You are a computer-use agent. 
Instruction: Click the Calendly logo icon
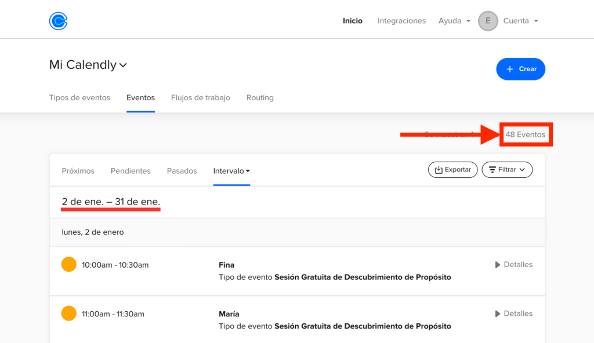pos(58,21)
